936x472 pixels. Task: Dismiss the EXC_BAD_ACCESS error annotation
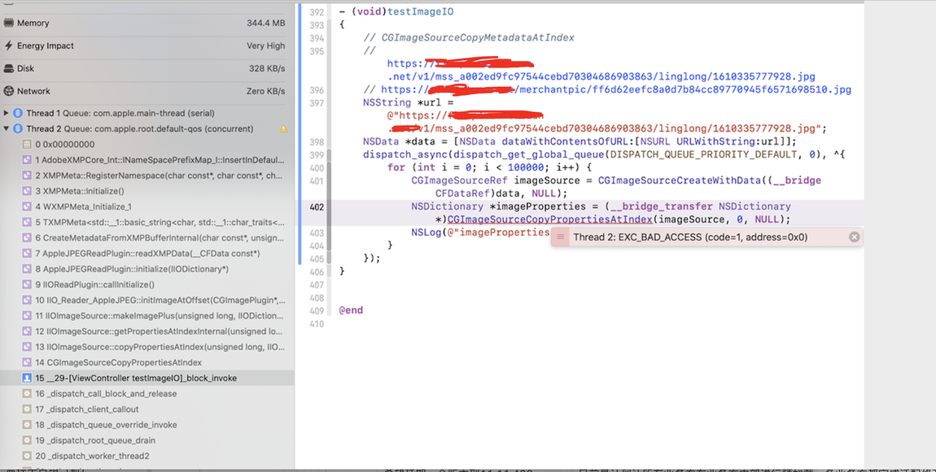click(x=854, y=237)
